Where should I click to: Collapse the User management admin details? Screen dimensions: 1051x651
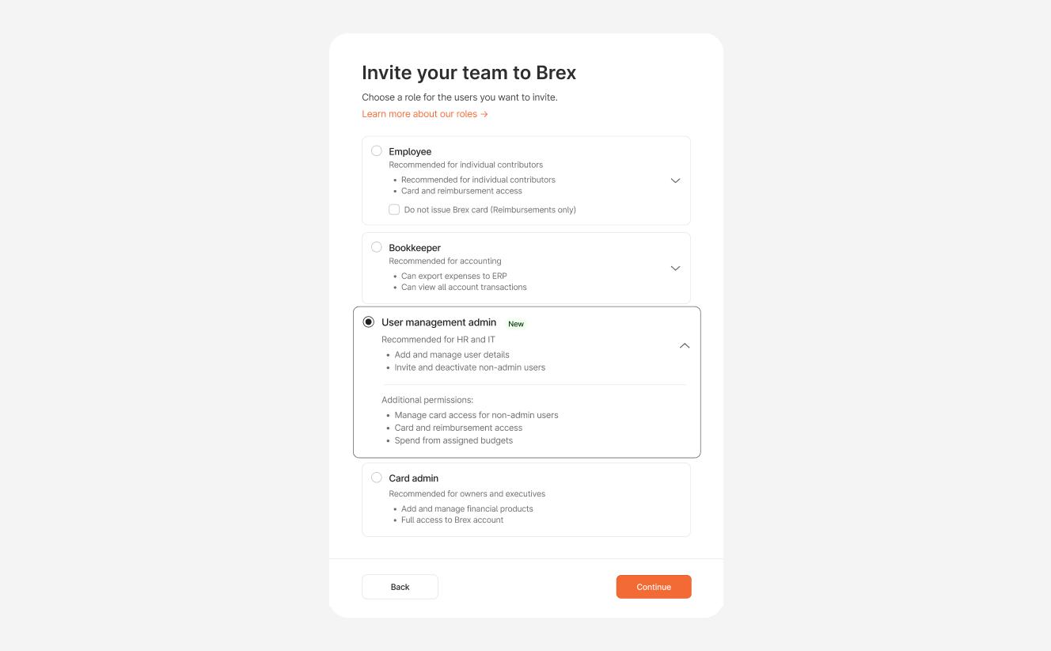[x=684, y=345]
